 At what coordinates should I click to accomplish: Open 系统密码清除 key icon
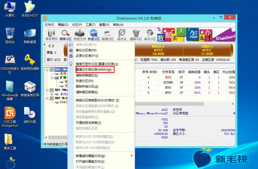click(x=30, y=63)
